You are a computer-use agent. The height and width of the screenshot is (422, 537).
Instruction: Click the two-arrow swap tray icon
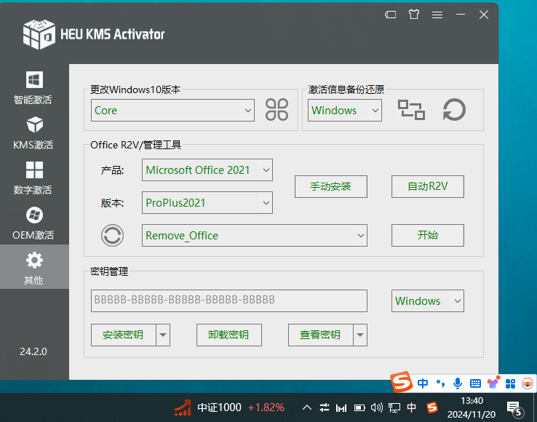pos(325,407)
